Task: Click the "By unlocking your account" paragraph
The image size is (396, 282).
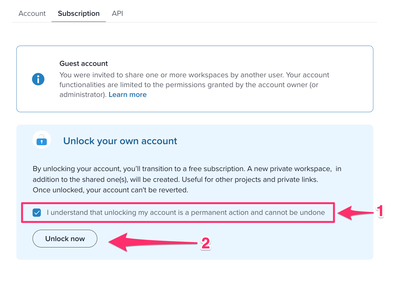Action: click(x=187, y=179)
